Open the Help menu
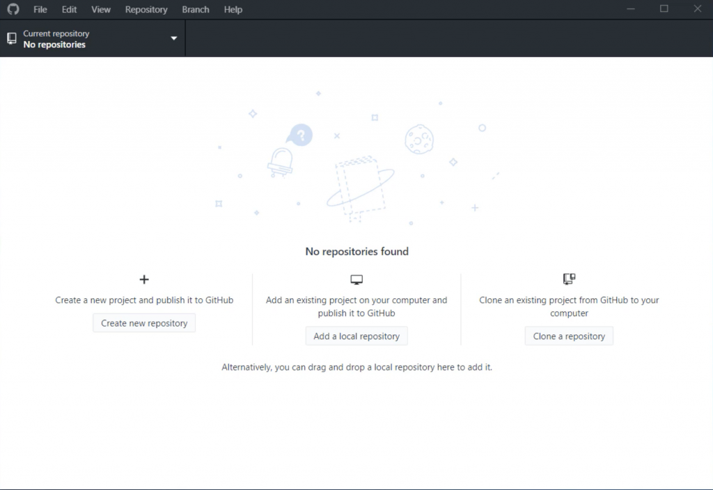Viewport: 713px width, 490px height. 233,10
